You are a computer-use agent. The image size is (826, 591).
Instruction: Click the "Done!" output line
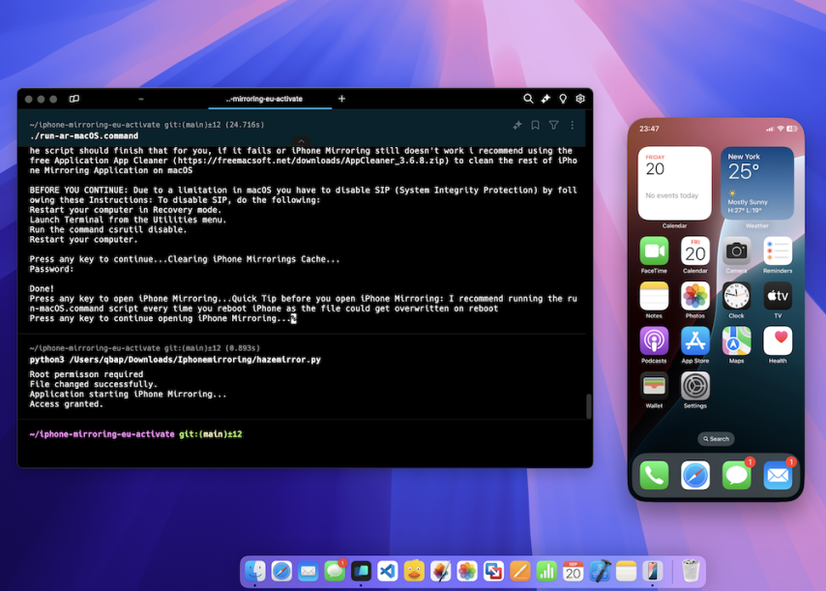(42, 288)
